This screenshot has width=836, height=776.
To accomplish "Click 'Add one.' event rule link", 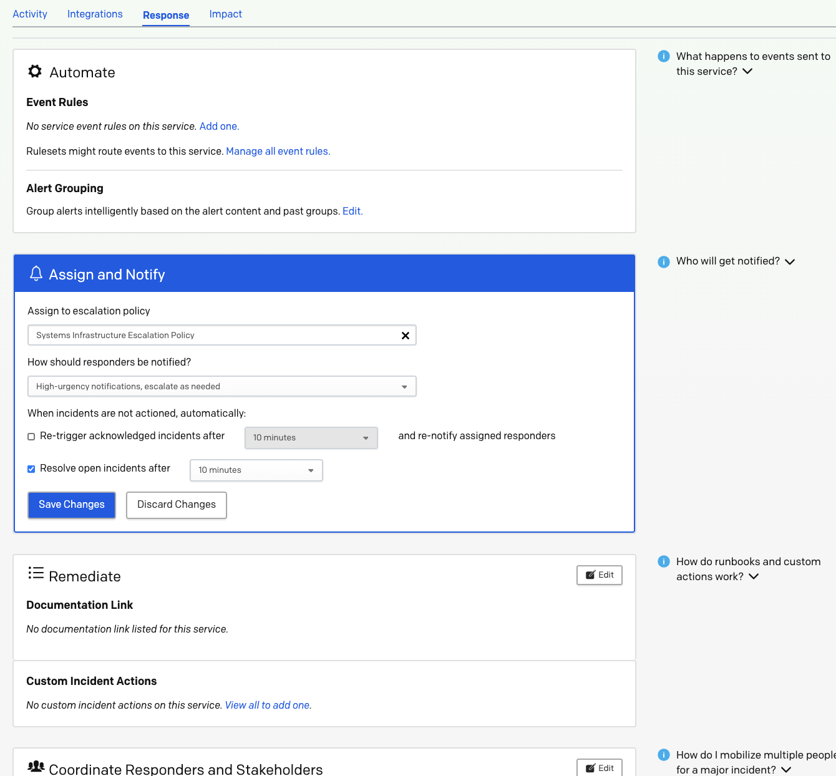I will [x=219, y=126].
